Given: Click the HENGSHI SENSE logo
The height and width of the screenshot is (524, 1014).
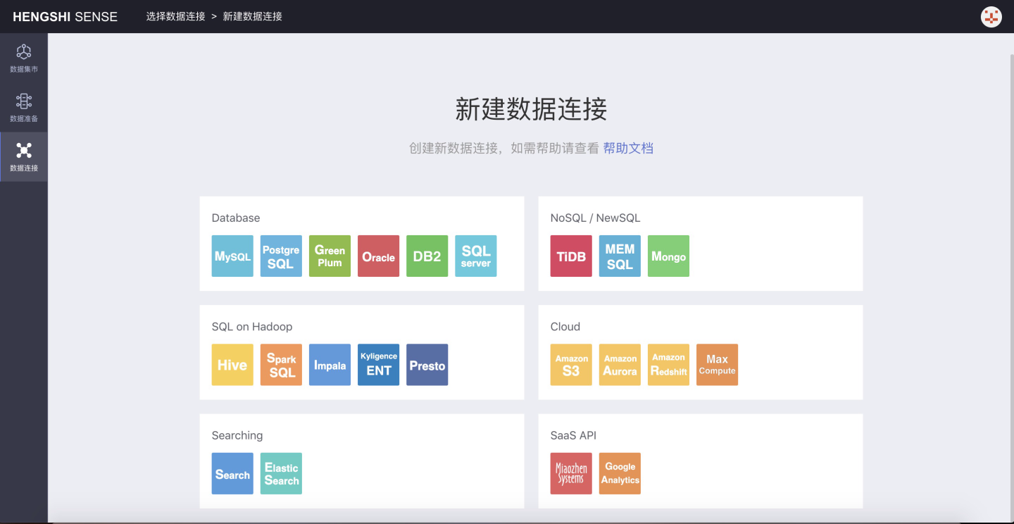Looking at the screenshot, I should click(x=65, y=17).
